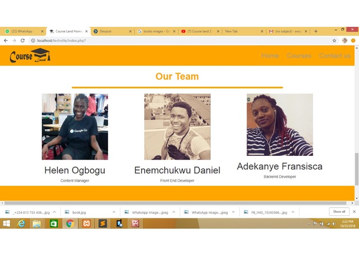Select 'Content Manager' role text
Viewport: 359px width, 255px height.
tap(75, 181)
